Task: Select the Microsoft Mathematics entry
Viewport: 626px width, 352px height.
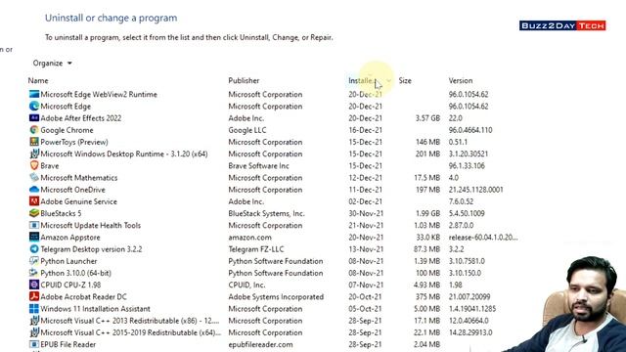Action: point(78,178)
